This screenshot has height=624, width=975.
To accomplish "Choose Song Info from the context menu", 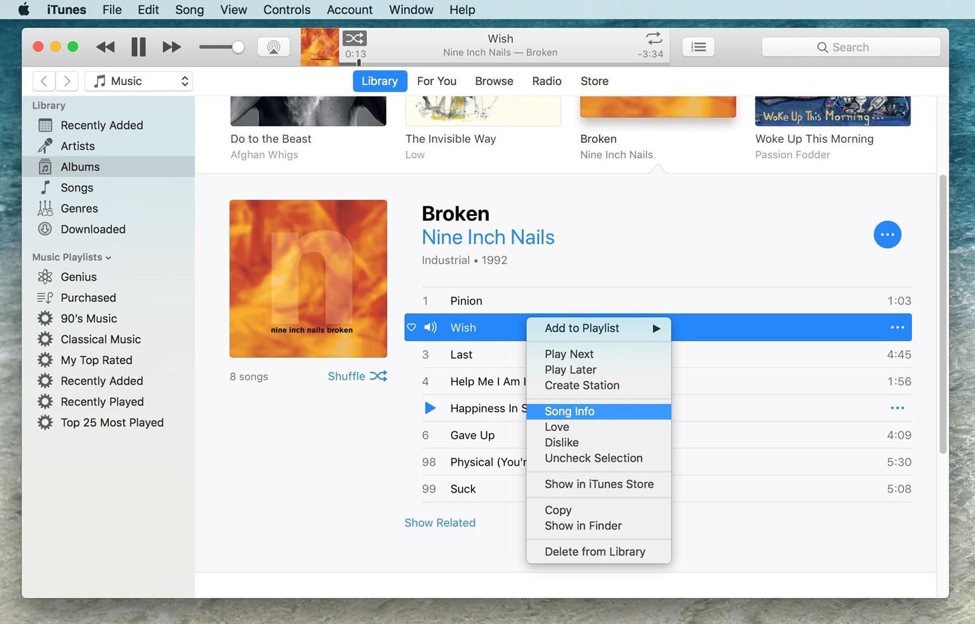I will (569, 412).
